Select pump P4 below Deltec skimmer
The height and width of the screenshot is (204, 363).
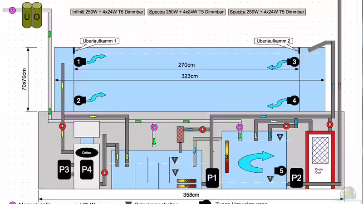[x=86, y=169]
